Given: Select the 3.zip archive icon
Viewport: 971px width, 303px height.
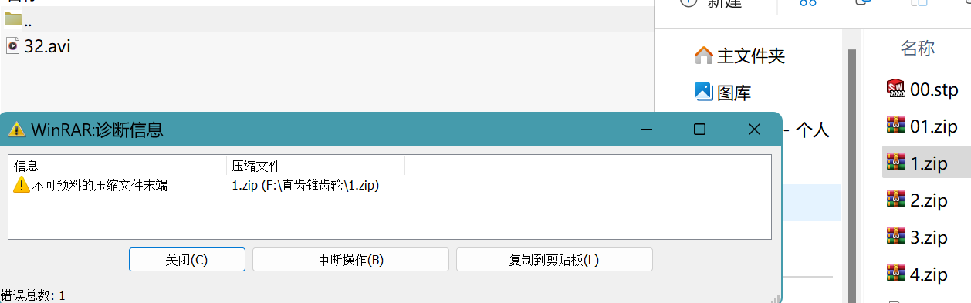Looking at the screenshot, I should tap(896, 237).
